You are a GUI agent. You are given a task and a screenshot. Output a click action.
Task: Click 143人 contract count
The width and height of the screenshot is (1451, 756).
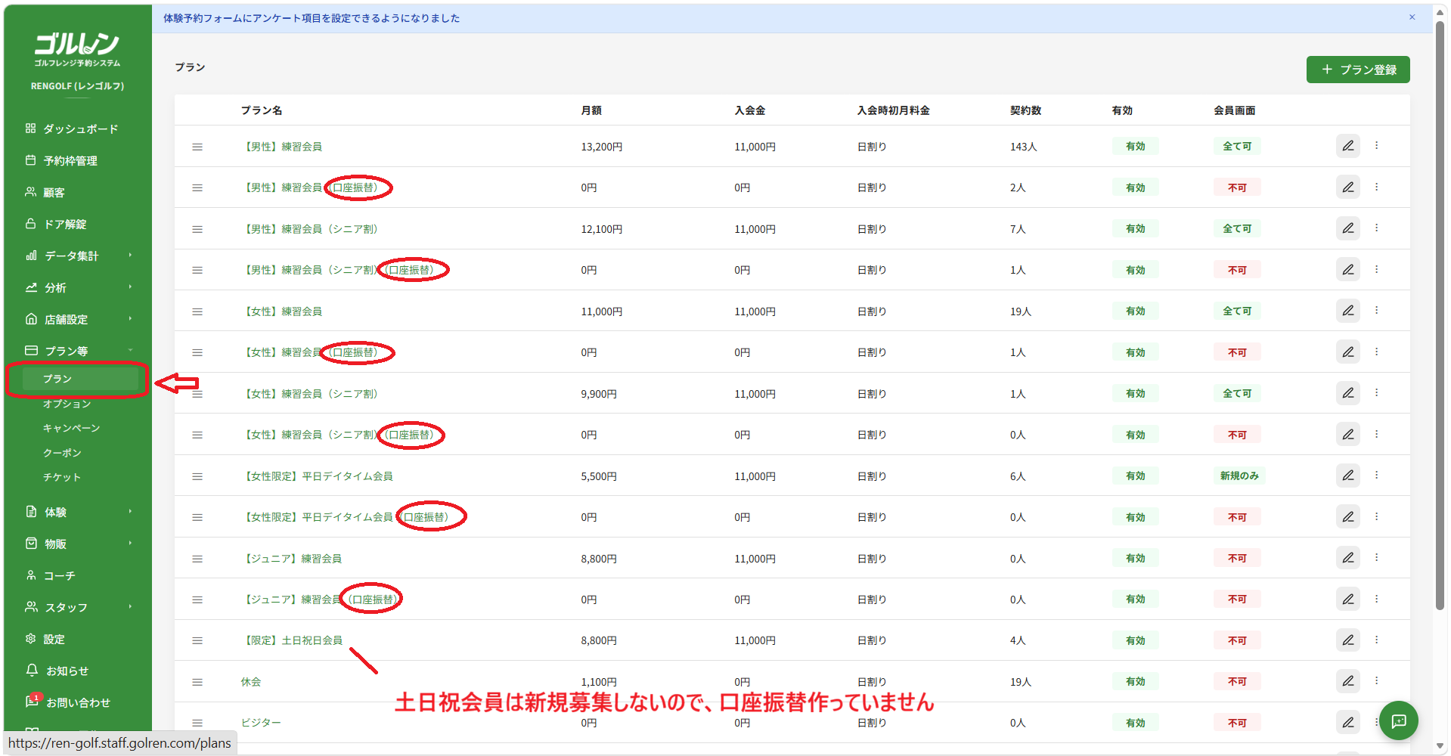click(x=1023, y=147)
